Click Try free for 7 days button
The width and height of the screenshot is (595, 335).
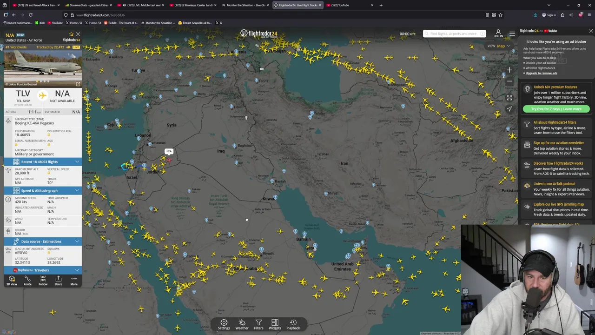pos(556,109)
